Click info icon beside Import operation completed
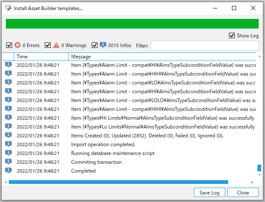This screenshot has height=202, width=265. click(x=8, y=144)
